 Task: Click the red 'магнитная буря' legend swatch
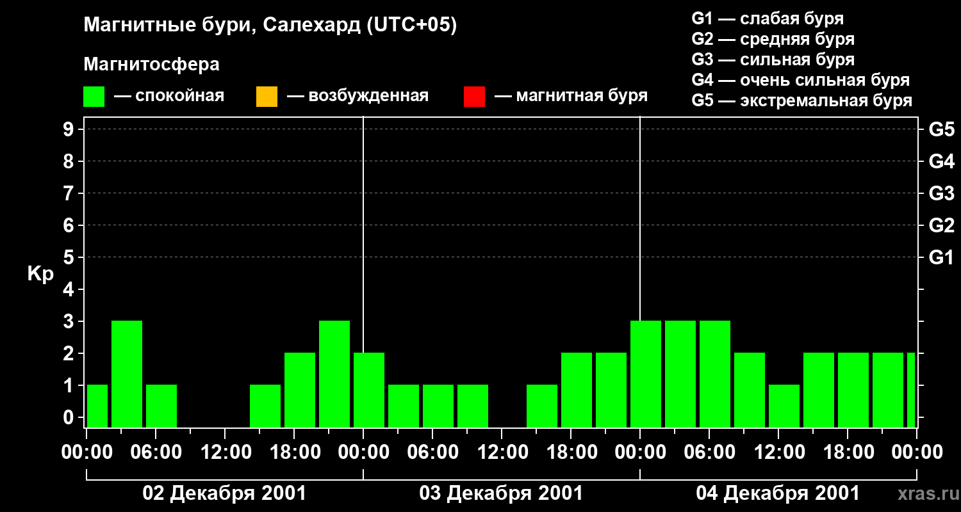pyautogui.click(x=474, y=97)
